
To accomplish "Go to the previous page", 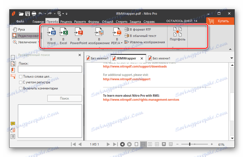I will (x=80, y=144).
